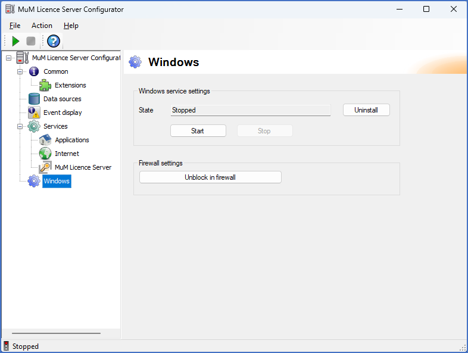
Task: Open the File menu
Action: [15, 26]
